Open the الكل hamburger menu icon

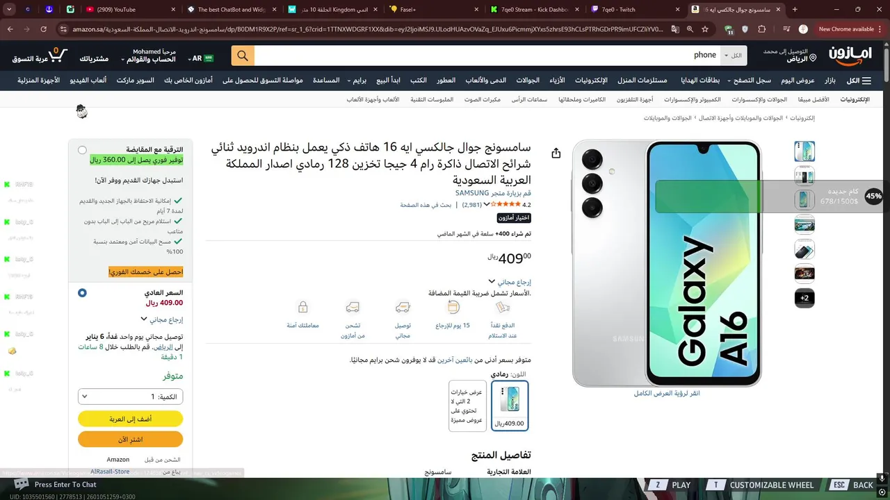[866, 81]
